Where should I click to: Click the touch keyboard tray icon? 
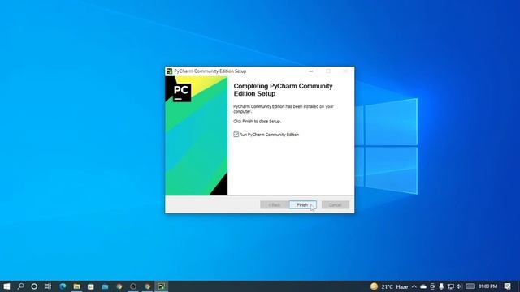tap(470, 286)
